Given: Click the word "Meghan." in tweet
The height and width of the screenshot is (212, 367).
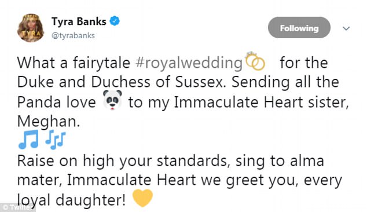Looking at the screenshot, I should pos(49,121).
